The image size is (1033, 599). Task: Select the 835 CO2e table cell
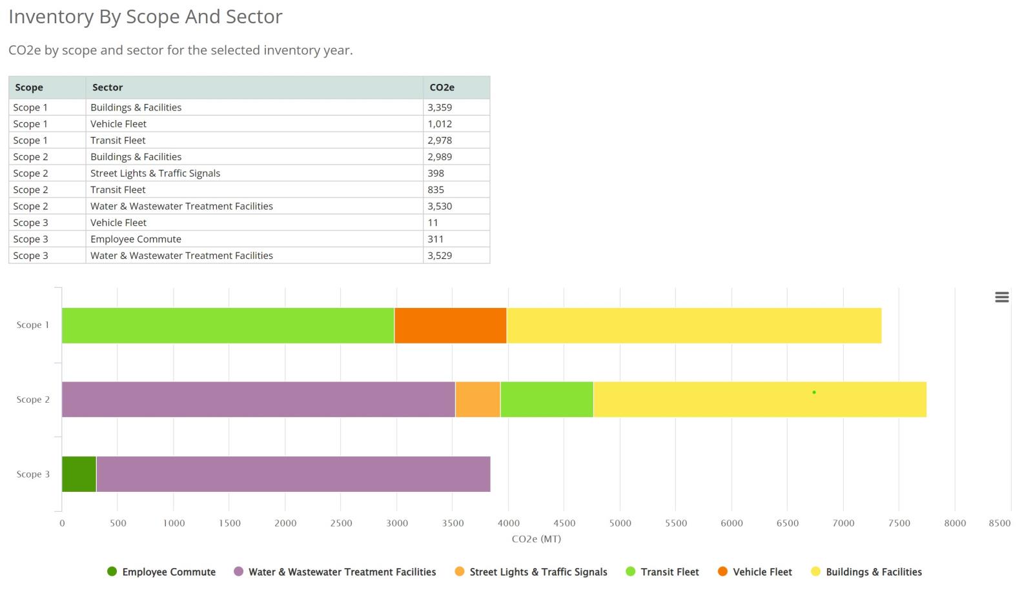point(456,190)
